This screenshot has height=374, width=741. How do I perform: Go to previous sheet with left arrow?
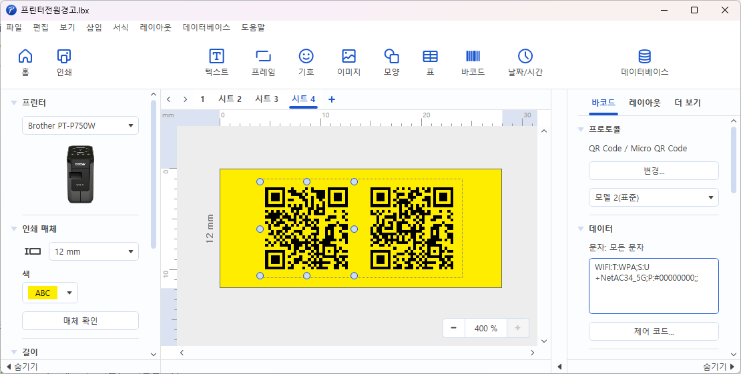pos(169,99)
